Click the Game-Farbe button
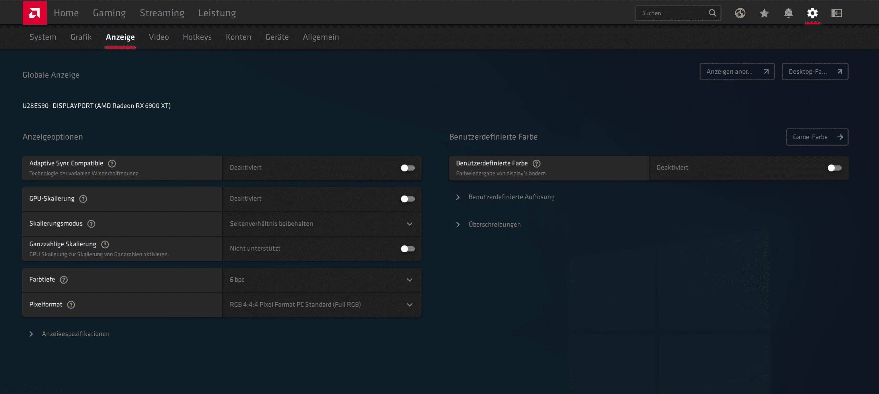The height and width of the screenshot is (394, 879). tap(817, 137)
